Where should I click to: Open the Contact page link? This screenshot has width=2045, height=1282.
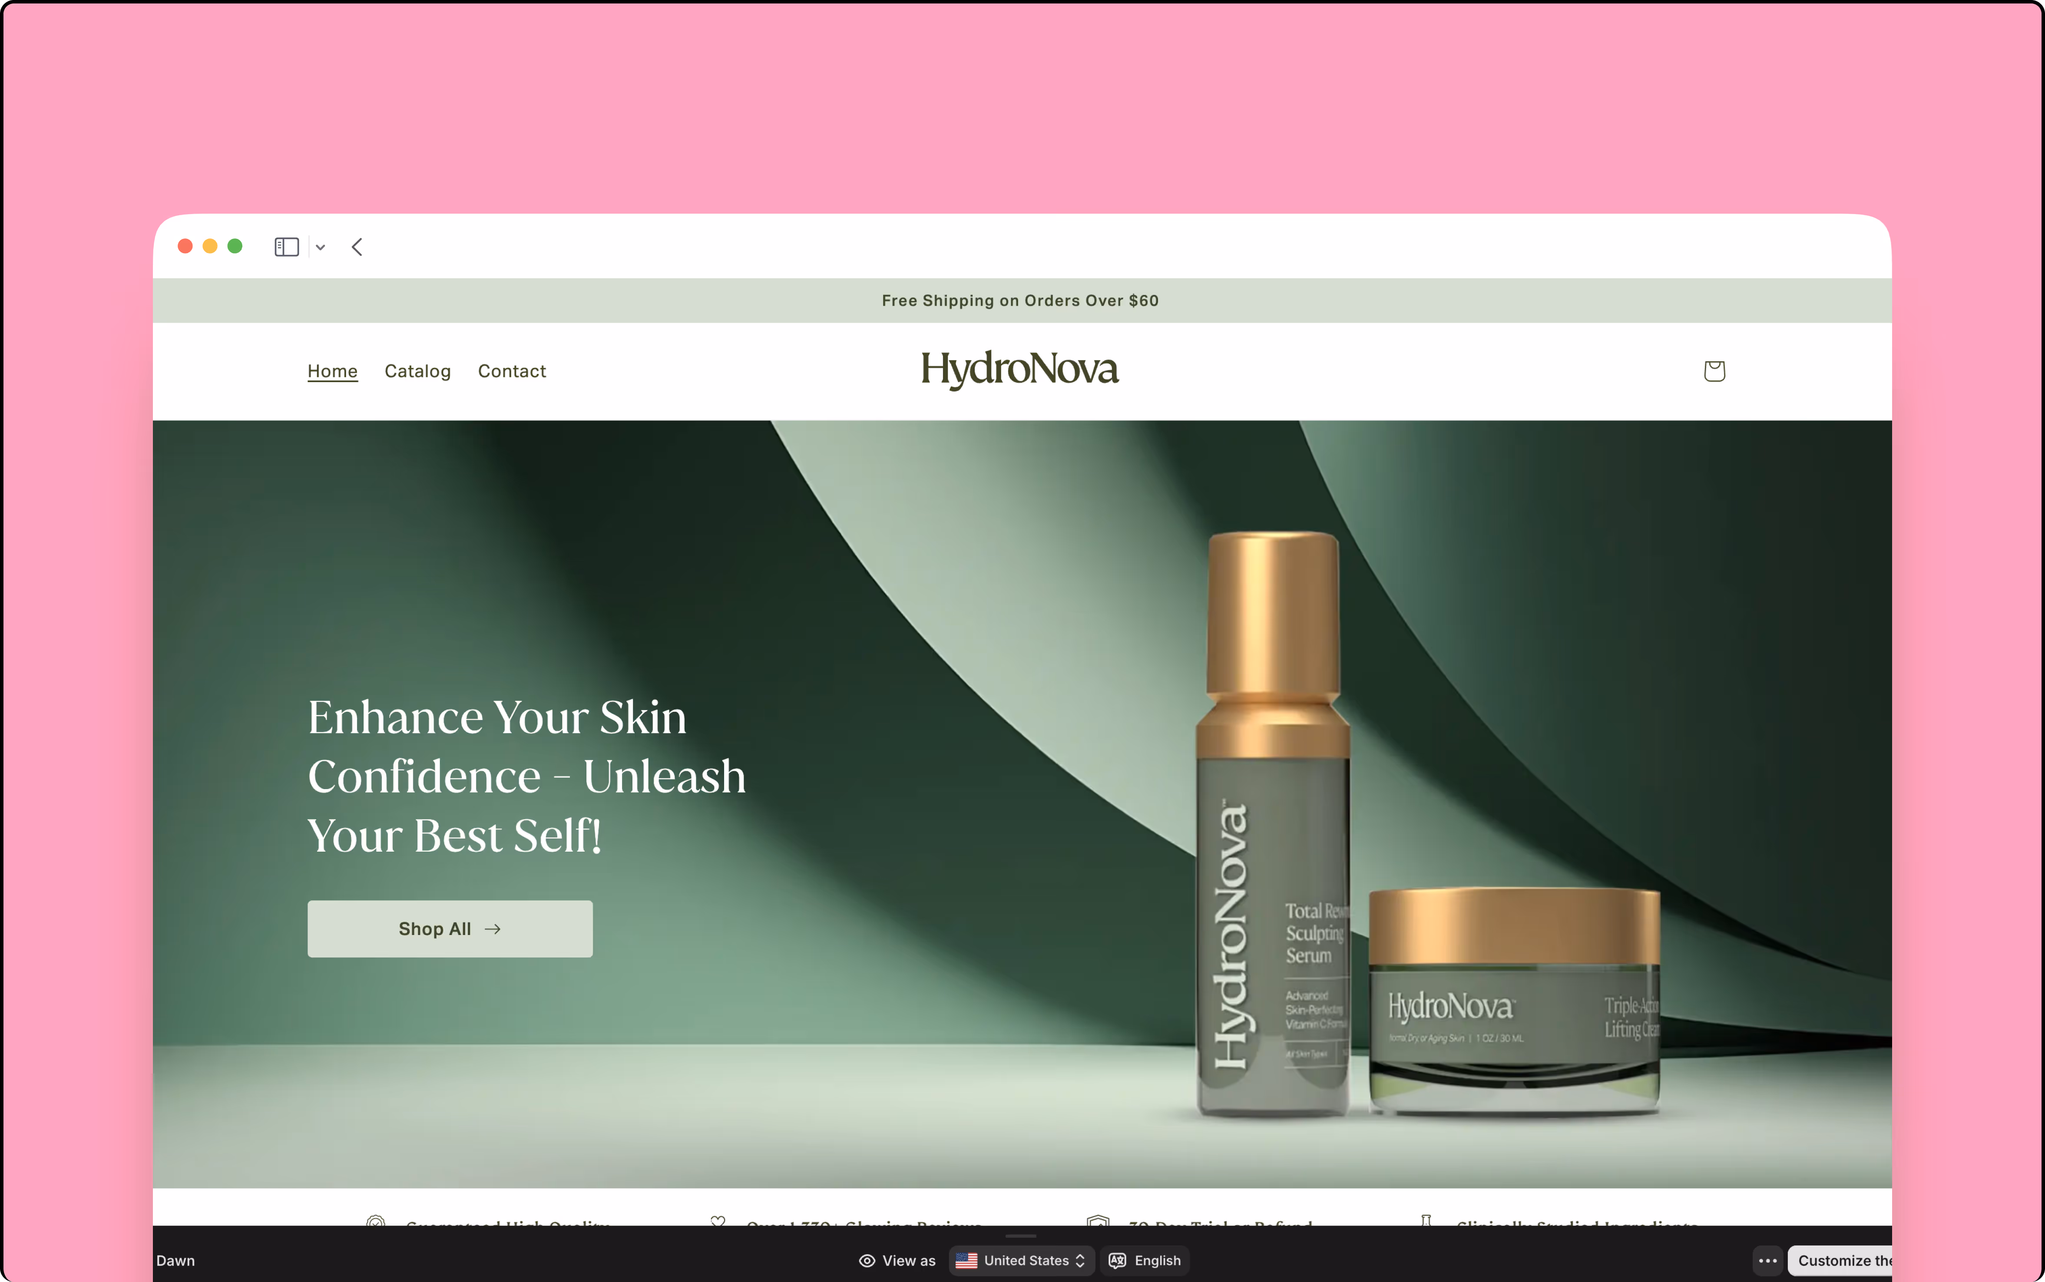click(x=511, y=371)
